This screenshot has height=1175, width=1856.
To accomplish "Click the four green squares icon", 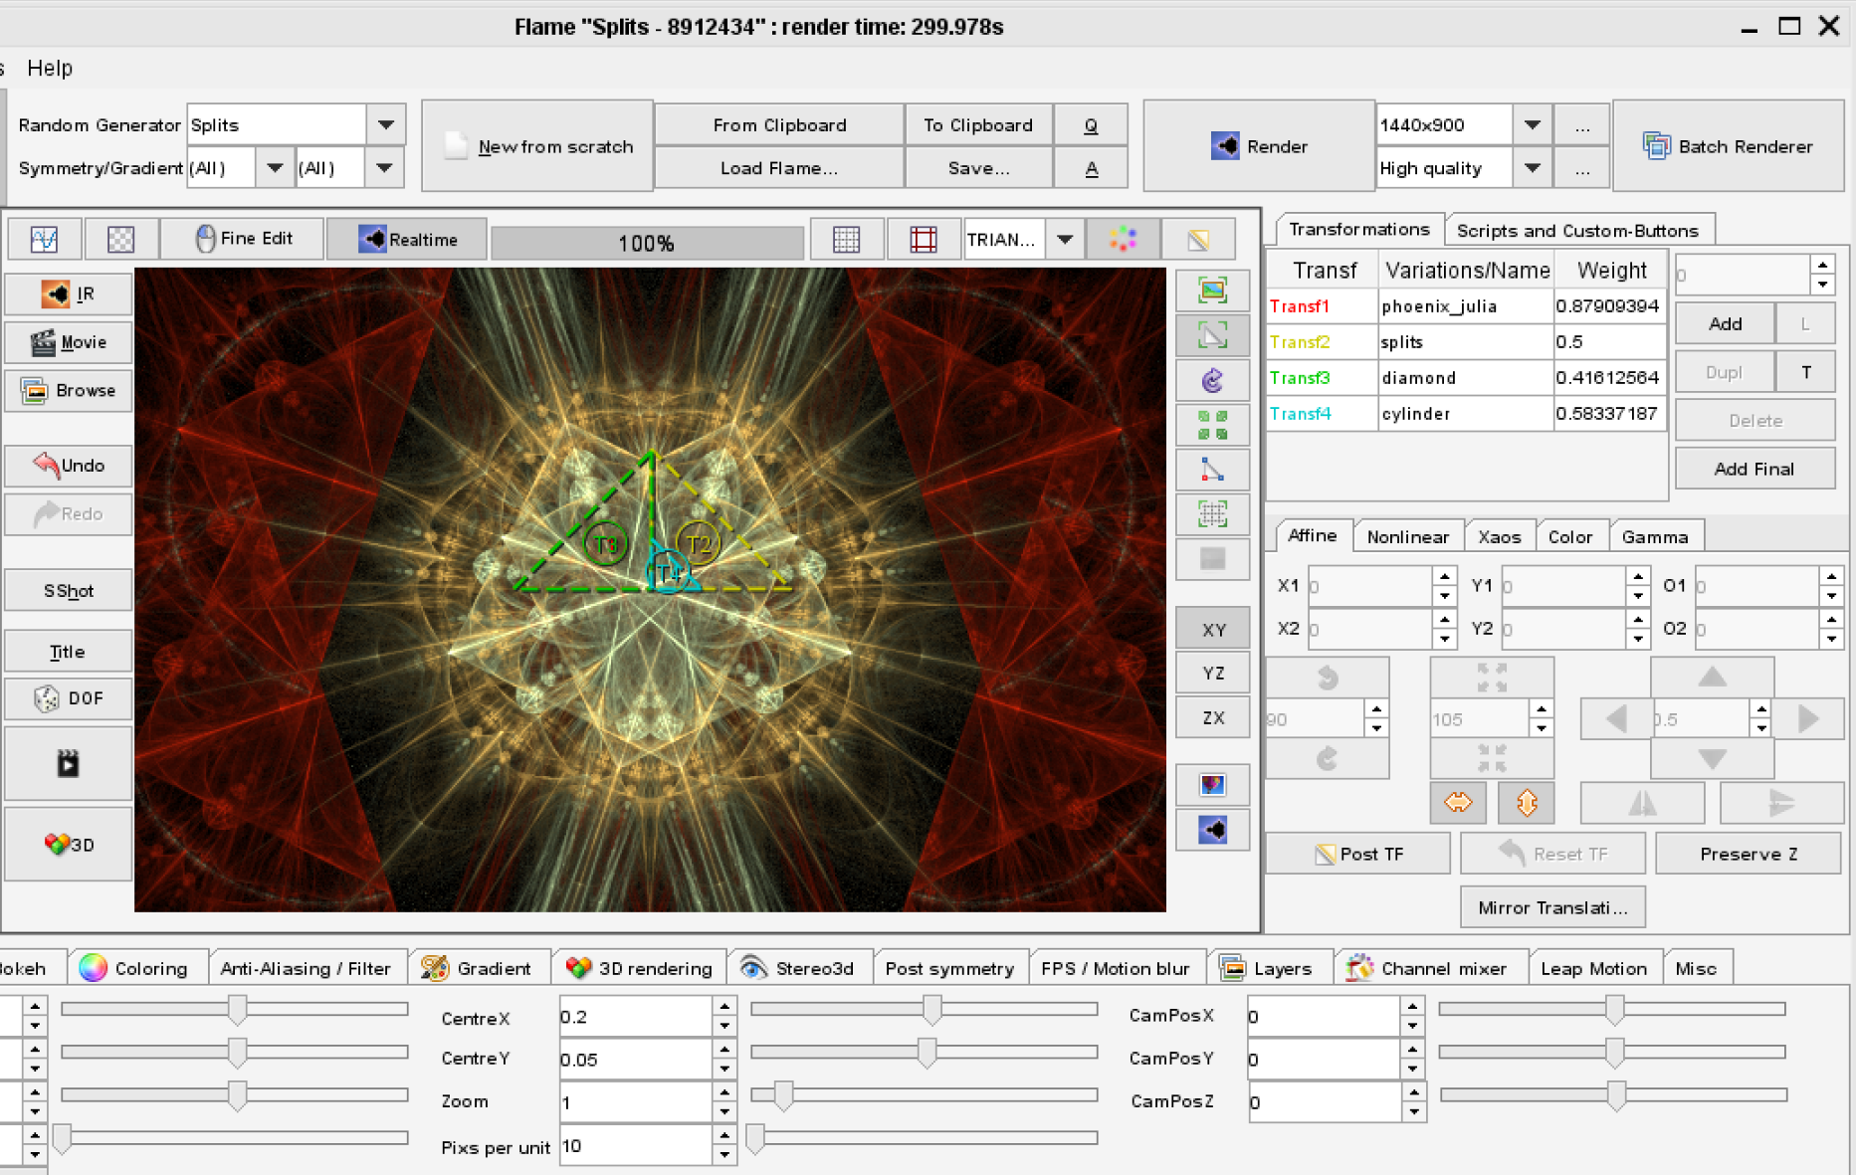I will pyautogui.click(x=1212, y=426).
